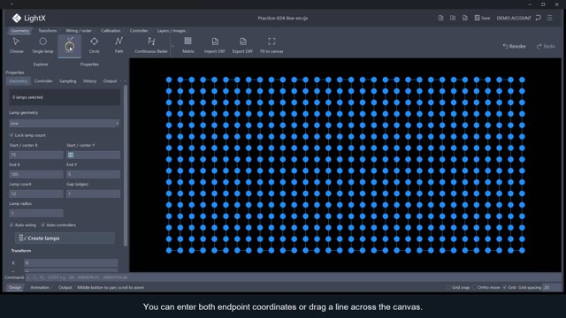The height and width of the screenshot is (318, 566).
Task: Select the Circle tool
Action: click(x=95, y=46)
